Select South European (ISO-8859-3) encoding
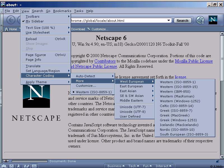 point(185,134)
